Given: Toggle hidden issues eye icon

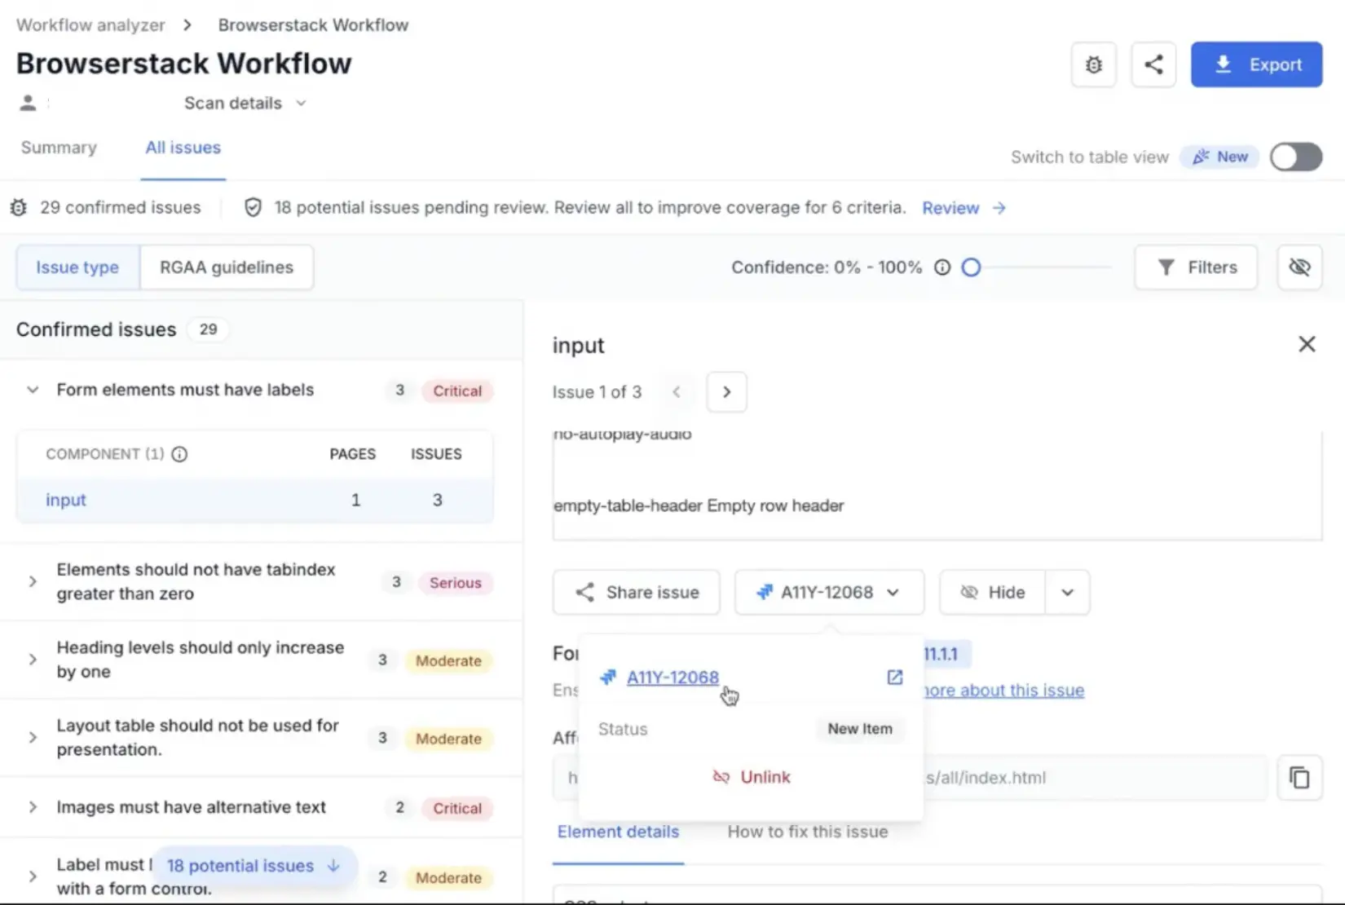Looking at the screenshot, I should [x=1299, y=267].
